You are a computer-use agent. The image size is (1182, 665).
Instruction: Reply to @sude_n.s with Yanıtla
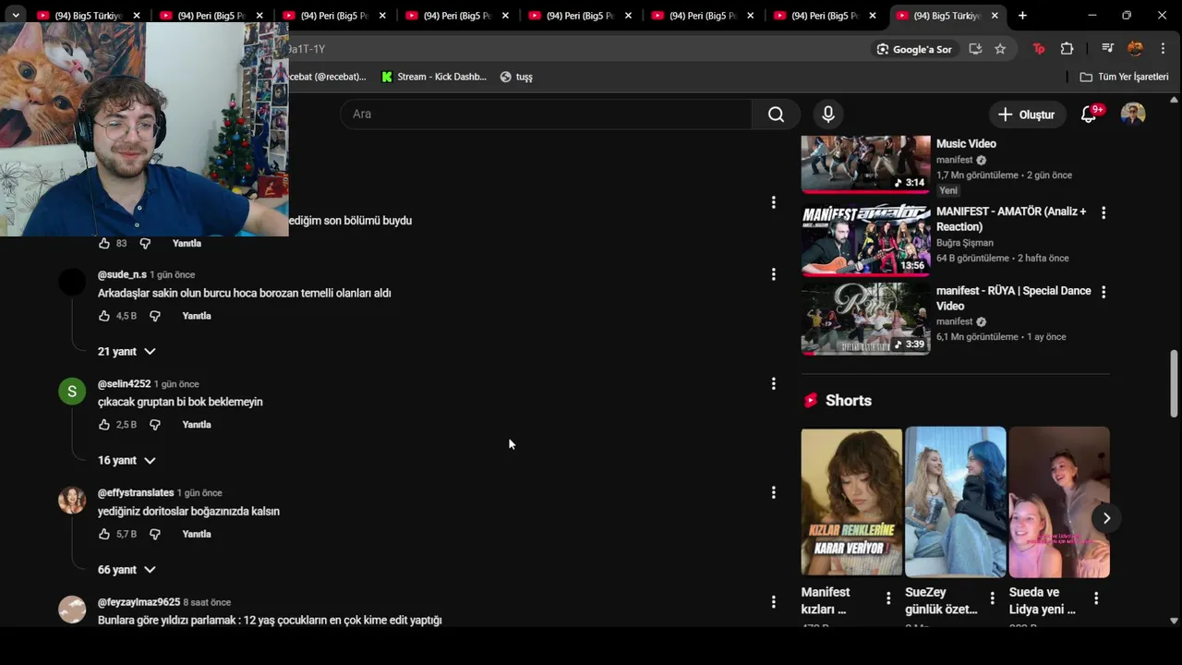197,316
